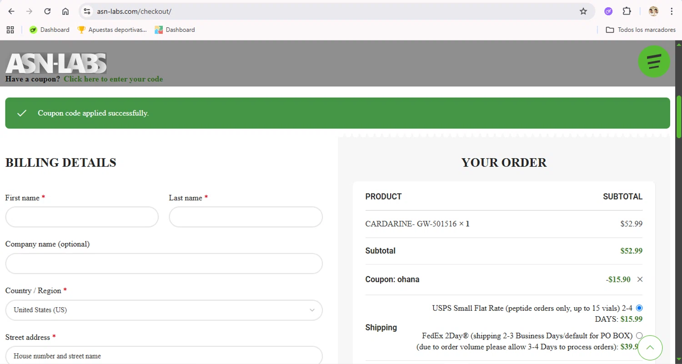Viewport: 682px width, 364px height.
Task: Open the apps grid in bookmarks bar
Action: pos(10,30)
